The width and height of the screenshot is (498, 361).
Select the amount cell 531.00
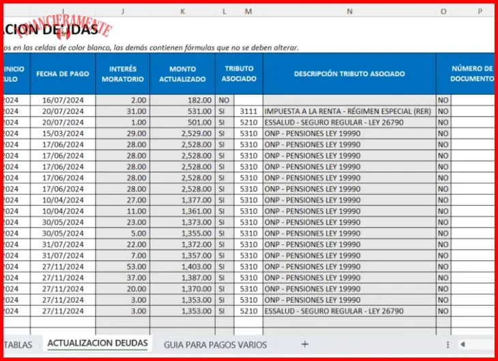182,111
